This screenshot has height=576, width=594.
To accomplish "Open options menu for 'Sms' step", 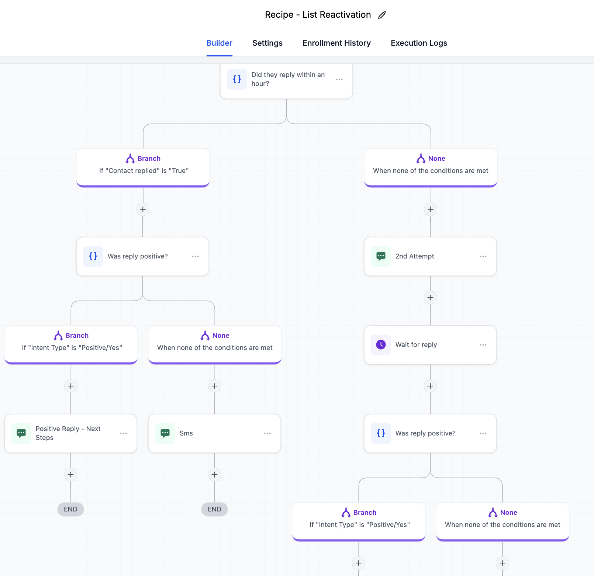I will click(267, 433).
